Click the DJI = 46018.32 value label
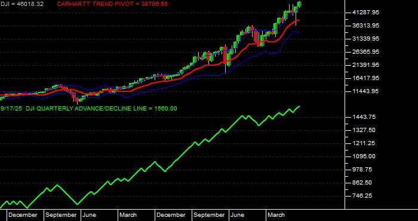The height and width of the screenshot is (221, 418). [22, 4]
